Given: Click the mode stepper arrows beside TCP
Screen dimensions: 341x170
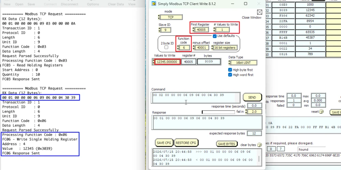Looking at the screenshot, I should tap(159, 17).
